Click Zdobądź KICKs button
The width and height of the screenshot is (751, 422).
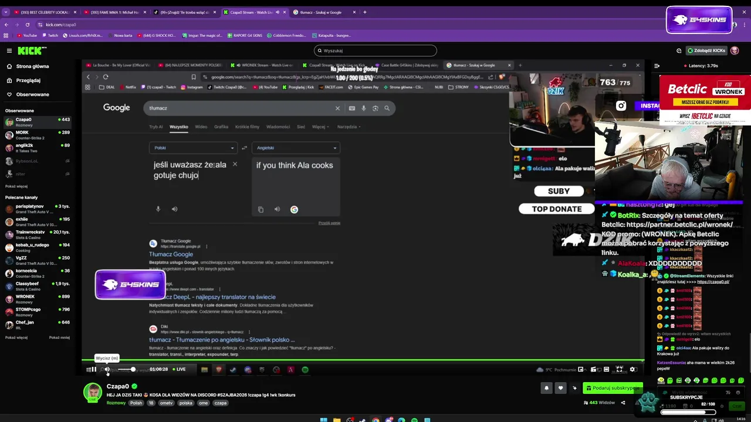[706, 50]
